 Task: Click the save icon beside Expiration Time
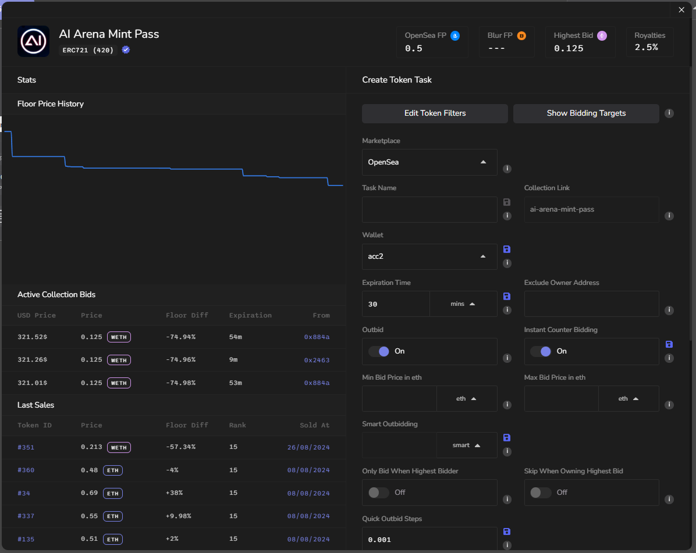(507, 296)
